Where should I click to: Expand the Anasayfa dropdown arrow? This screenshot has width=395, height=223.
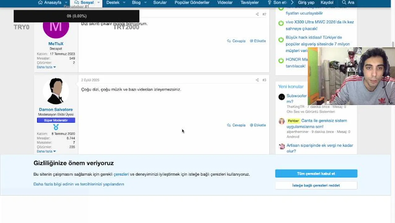click(x=66, y=2)
